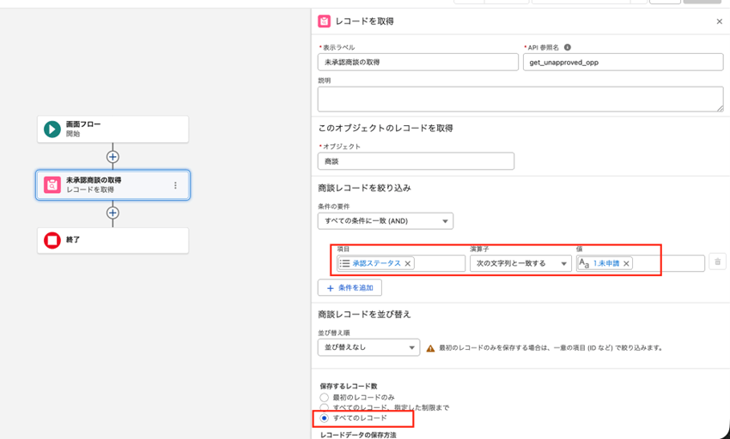Click 条件を追加 button
This screenshot has width=730, height=439.
coord(350,288)
